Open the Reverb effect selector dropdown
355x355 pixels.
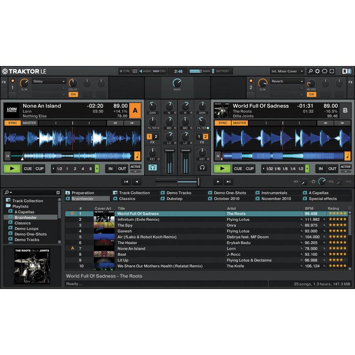tap(287, 81)
